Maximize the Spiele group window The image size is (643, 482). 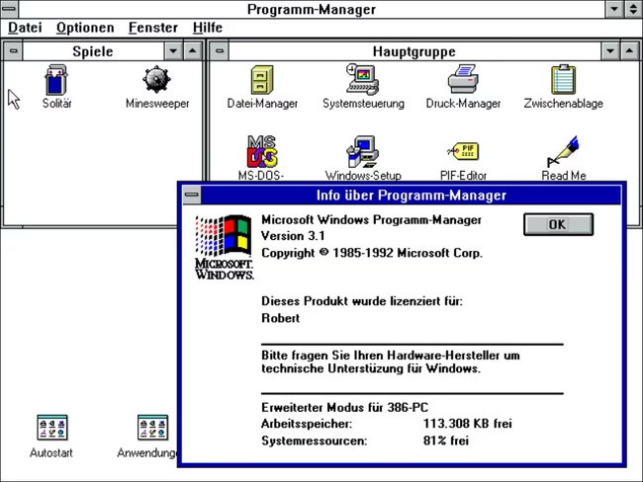pos(192,51)
